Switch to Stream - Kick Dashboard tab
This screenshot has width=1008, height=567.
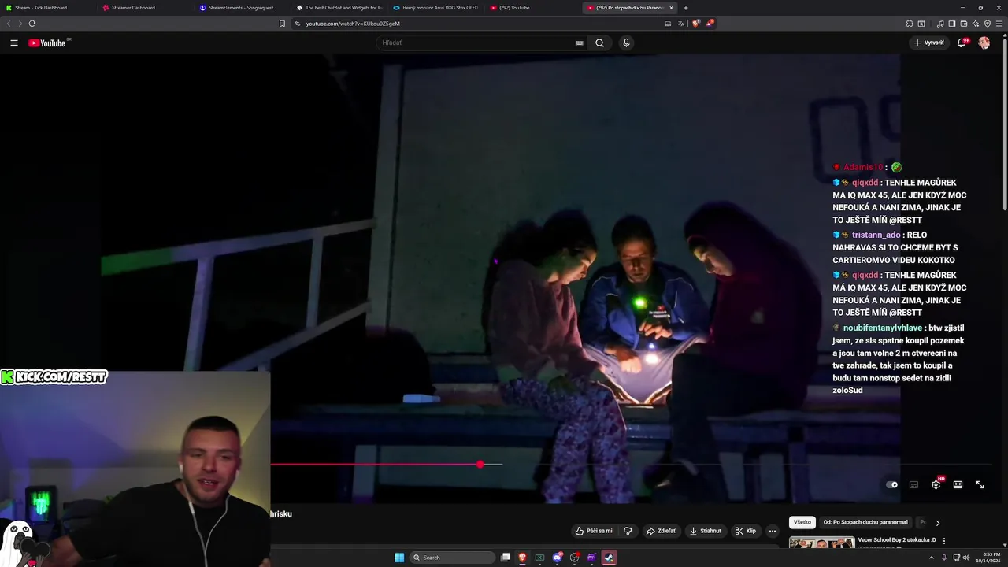pos(47,8)
